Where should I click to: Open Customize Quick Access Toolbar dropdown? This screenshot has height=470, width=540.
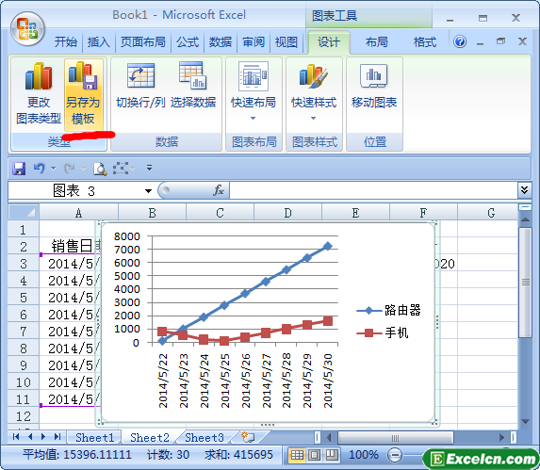click(149, 168)
